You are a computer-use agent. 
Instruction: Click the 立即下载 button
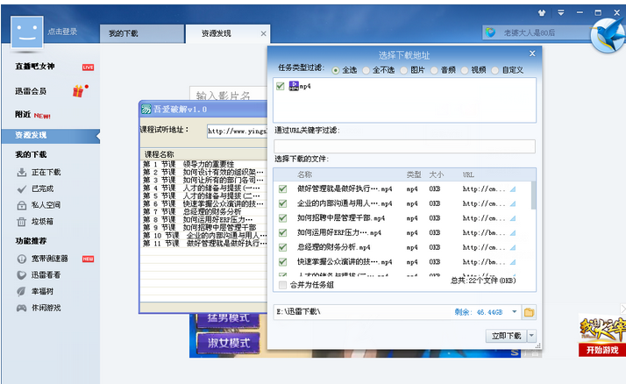pos(506,336)
